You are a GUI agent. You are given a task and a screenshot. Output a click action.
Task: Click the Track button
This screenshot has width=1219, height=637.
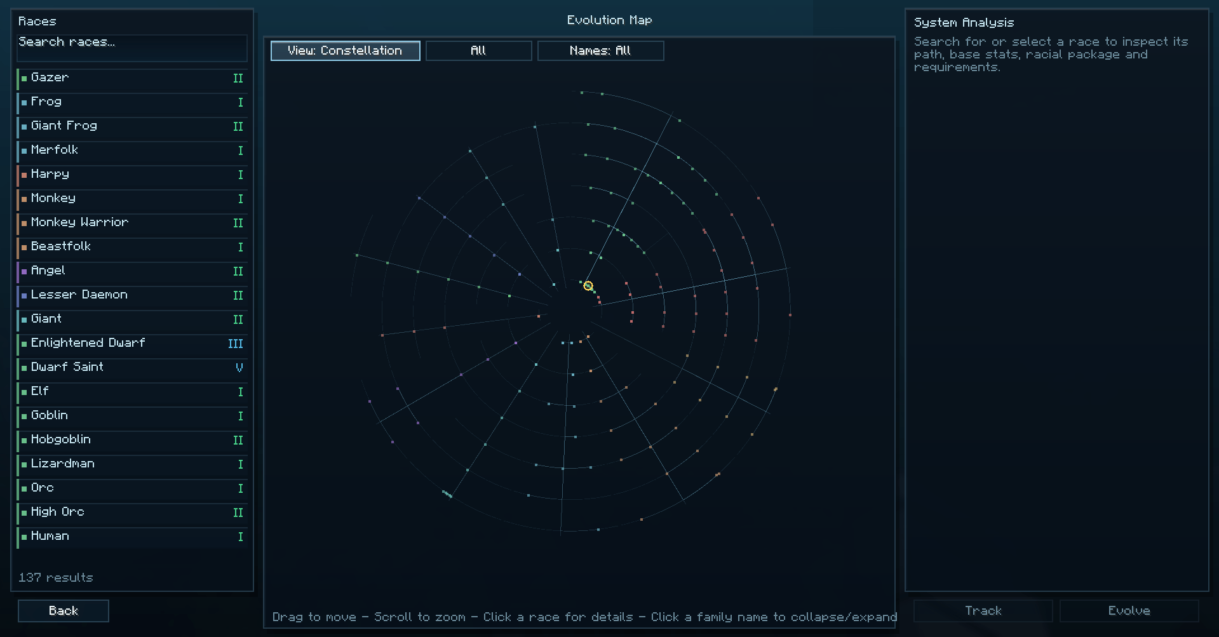pos(983,611)
